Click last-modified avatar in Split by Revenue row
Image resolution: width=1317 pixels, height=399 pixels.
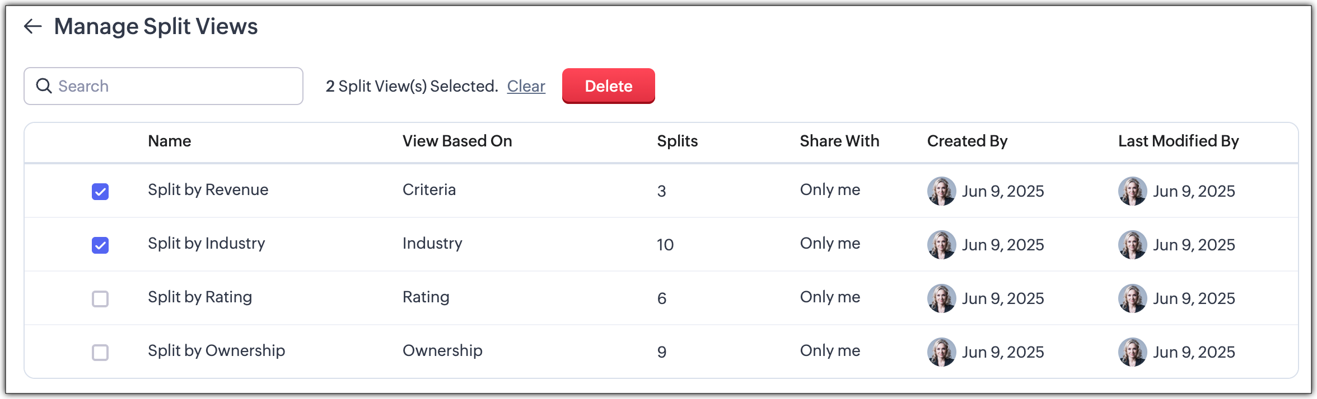1132,191
